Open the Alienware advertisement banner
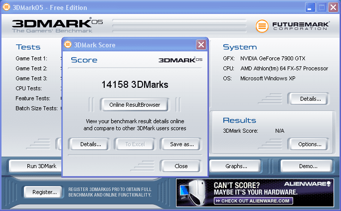The width and height of the screenshot is (341, 211). pos(255,193)
